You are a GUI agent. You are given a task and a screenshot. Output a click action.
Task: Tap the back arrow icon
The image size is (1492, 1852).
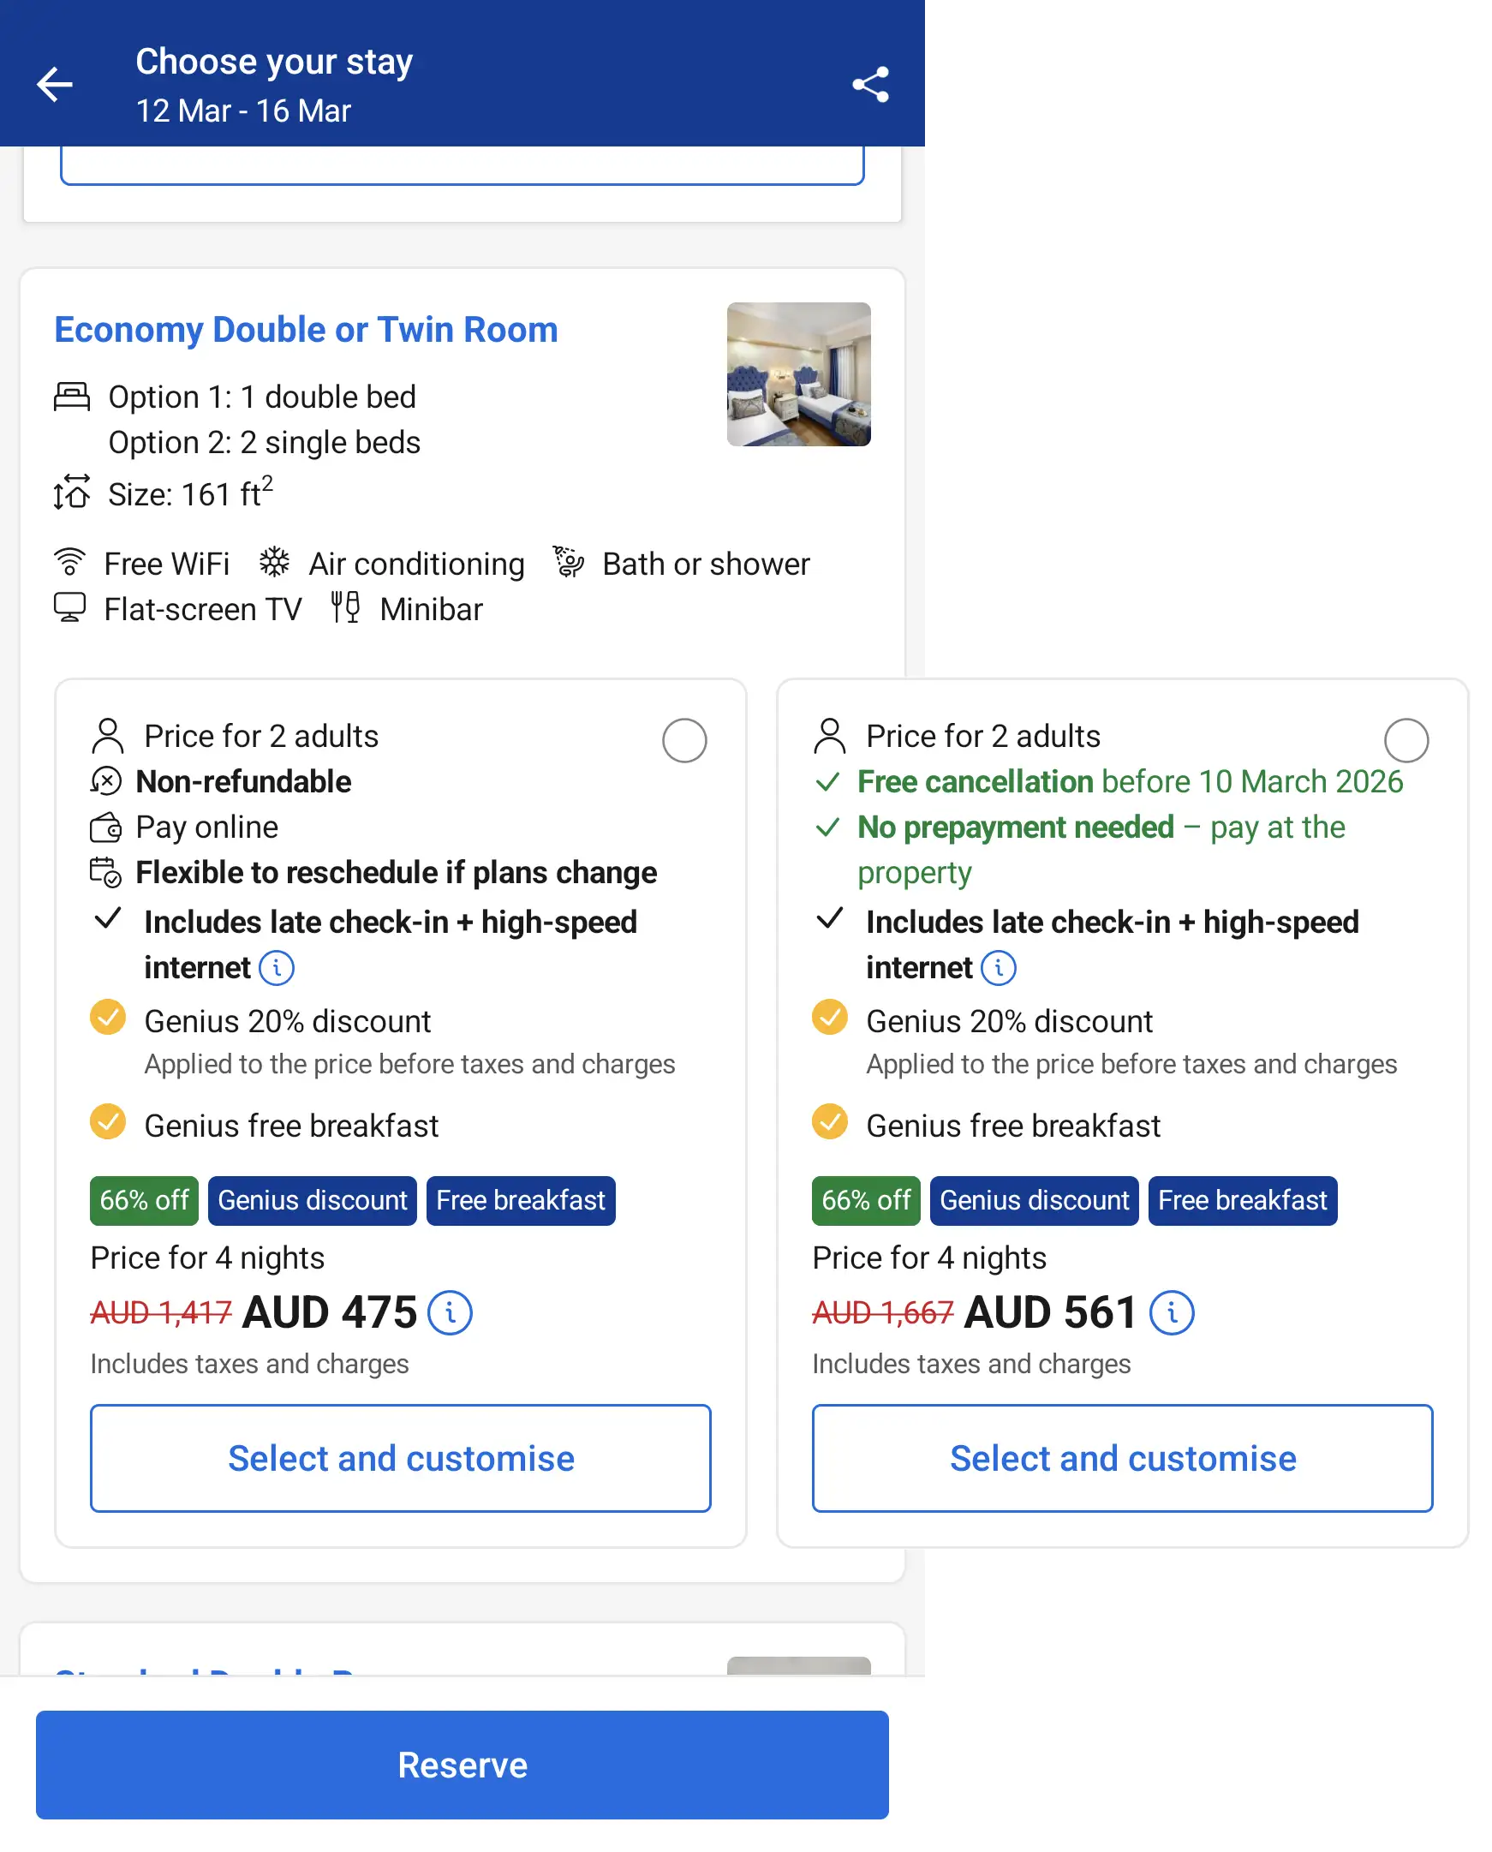point(55,84)
